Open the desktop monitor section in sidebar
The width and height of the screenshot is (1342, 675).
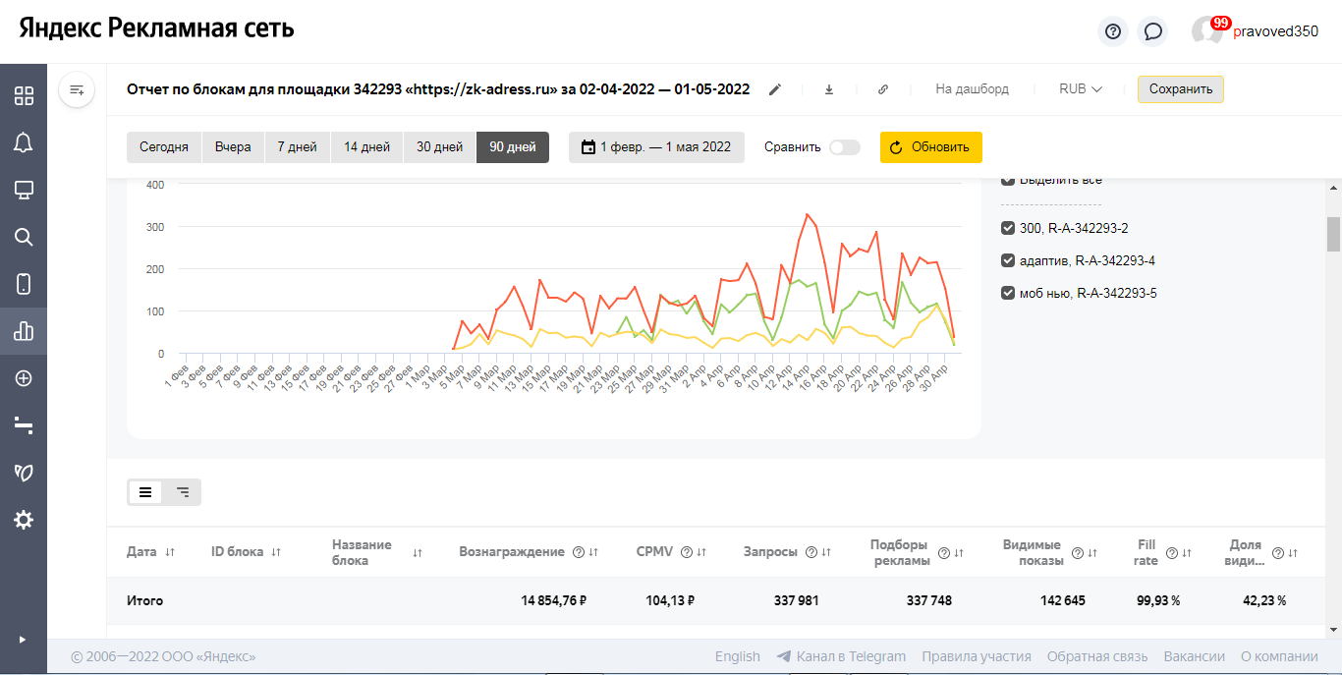click(x=24, y=190)
